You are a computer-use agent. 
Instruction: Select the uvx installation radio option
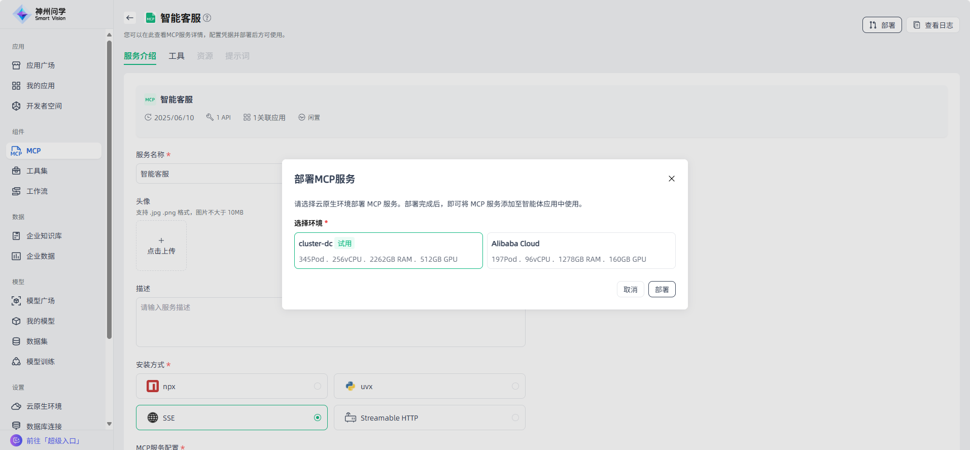pyautogui.click(x=515, y=386)
